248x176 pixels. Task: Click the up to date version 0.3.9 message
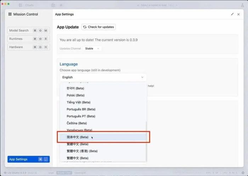pos(98,40)
